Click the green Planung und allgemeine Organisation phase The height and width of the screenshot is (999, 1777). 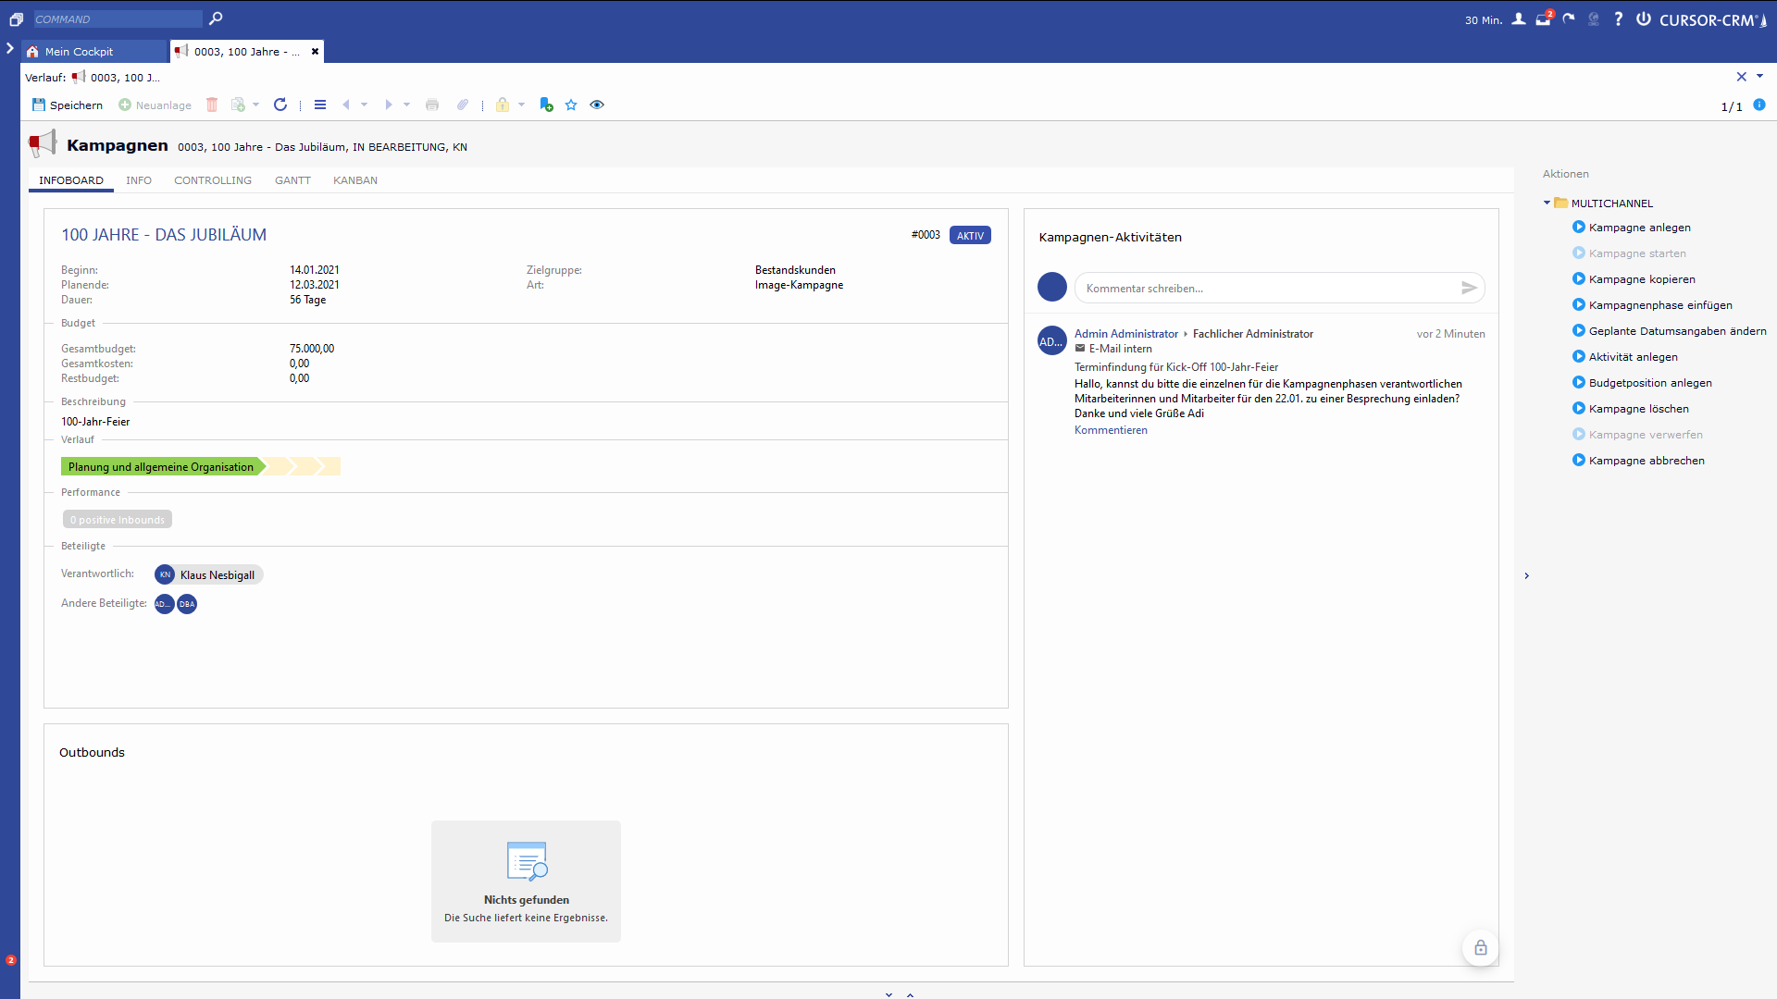point(161,467)
